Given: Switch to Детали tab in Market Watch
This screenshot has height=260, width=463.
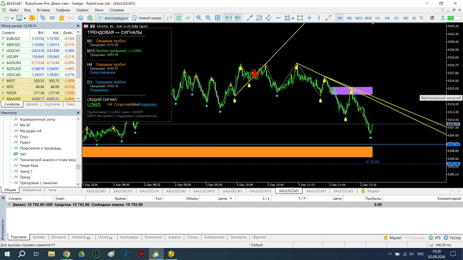Looking at the screenshot, I should tap(32, 104).
